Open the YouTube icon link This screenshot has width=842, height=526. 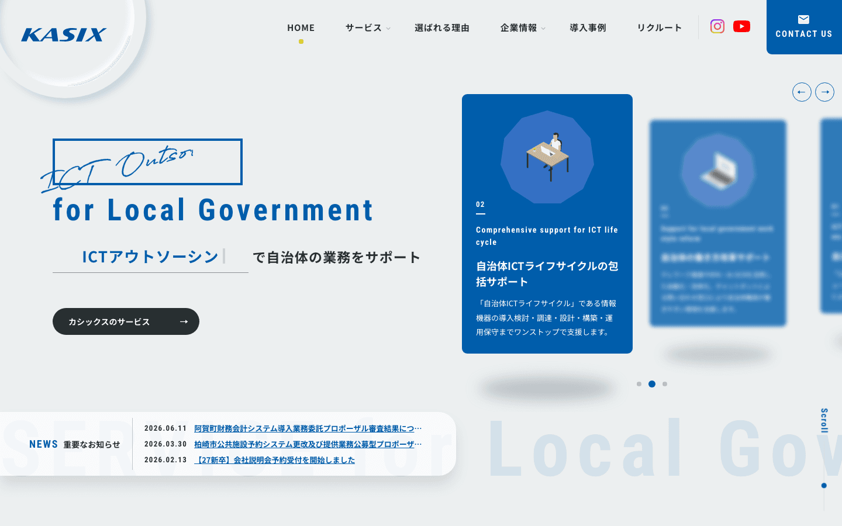tap(741, 26)
